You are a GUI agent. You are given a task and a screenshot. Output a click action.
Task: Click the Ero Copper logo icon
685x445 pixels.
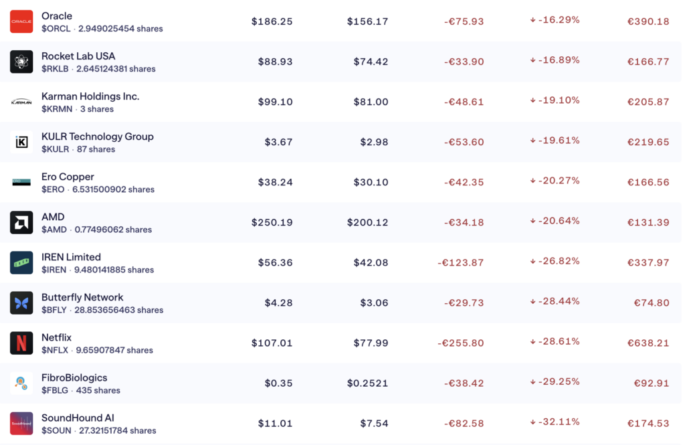21,182
